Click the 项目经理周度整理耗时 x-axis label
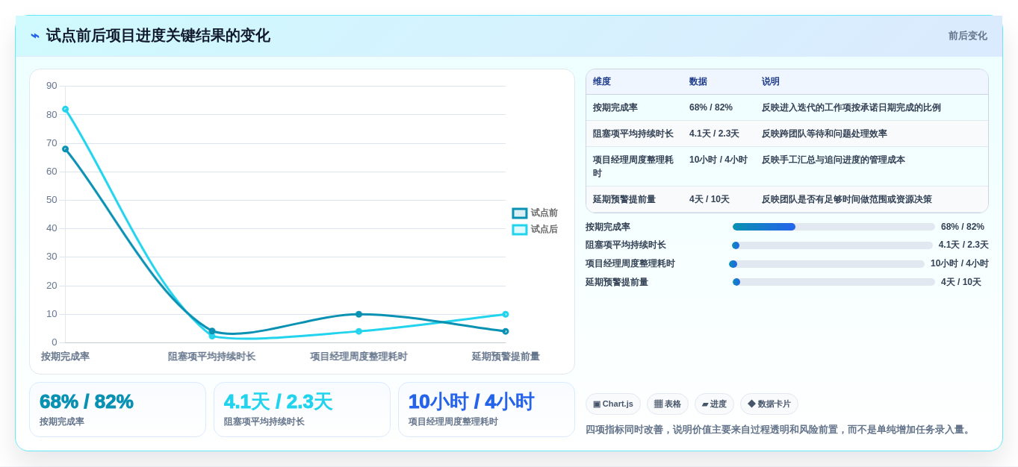This screenshot has width=1018, height=467. click(x=359, y=357)
